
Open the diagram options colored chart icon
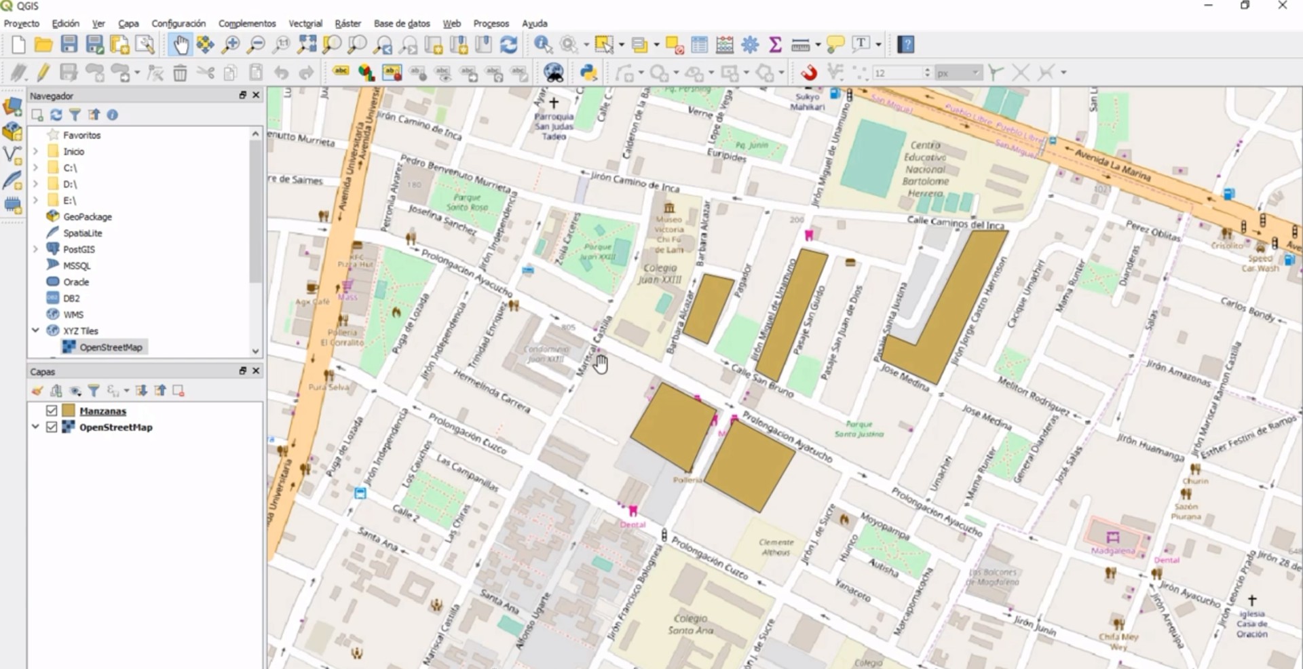366,72
